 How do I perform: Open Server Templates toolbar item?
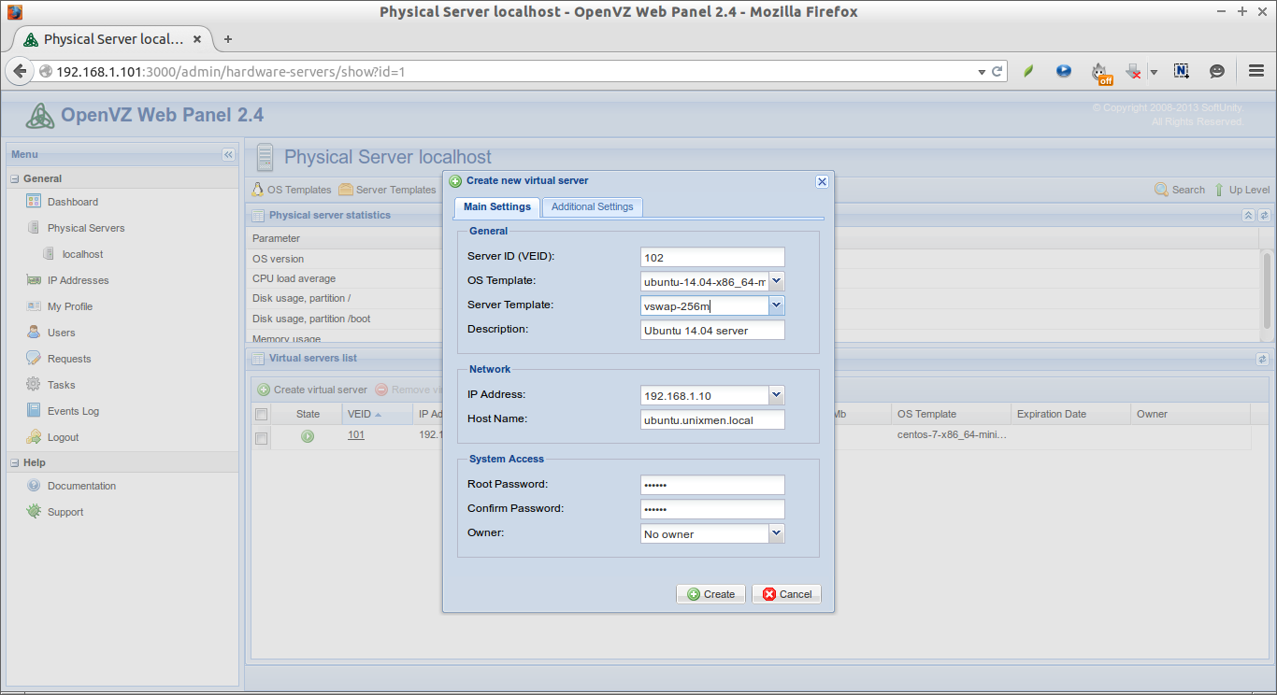pyautogui.click(x=388, y=190)
